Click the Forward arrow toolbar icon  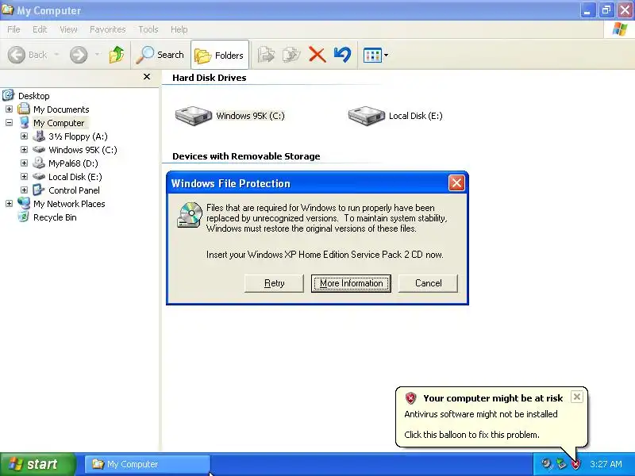click(79, 55)
